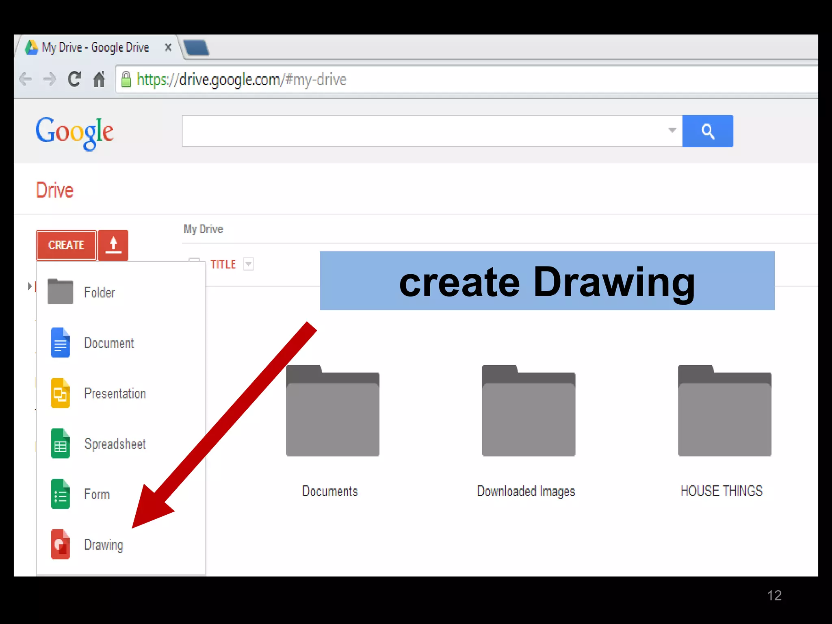Expand the My Drive tree arrow in sidebar
The image size is (832, 624).
pos(29,286)
